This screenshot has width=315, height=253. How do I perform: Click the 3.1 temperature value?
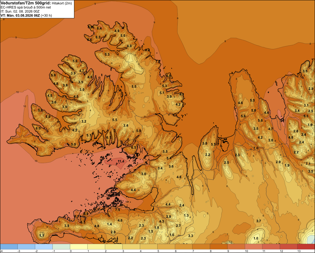(306, 105)
